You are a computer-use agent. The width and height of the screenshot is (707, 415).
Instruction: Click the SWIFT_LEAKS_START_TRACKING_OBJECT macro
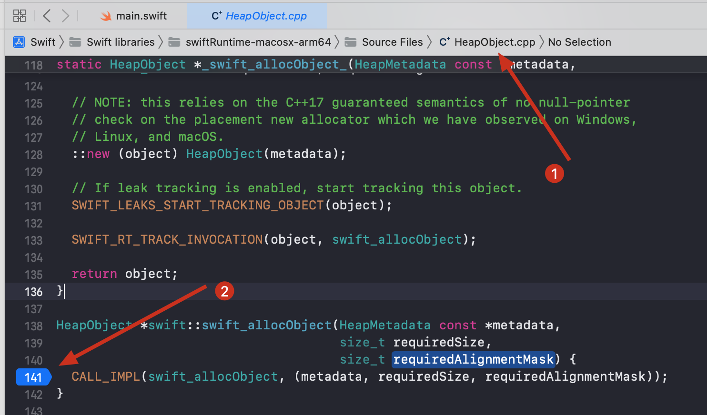tap(198, 205)
